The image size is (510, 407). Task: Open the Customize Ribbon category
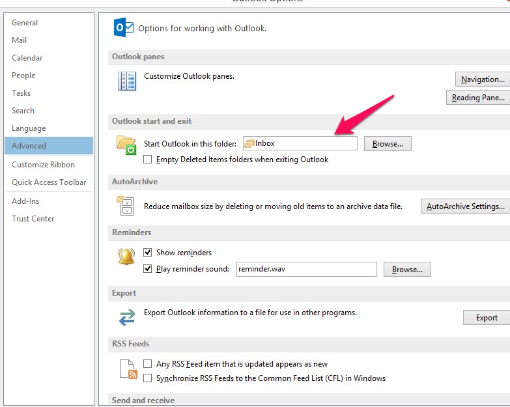(x=49, y=165)
